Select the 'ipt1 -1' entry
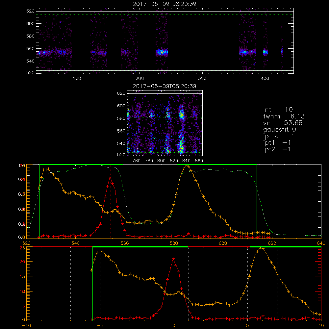The image size is (329, 329). (277, 143)
